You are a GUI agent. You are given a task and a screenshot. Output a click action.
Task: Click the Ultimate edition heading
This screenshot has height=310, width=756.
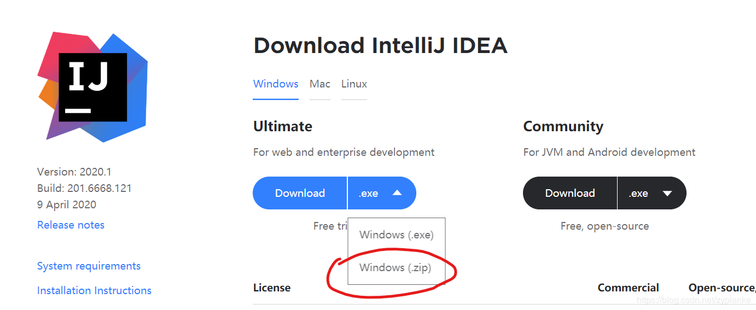[283, 126]
